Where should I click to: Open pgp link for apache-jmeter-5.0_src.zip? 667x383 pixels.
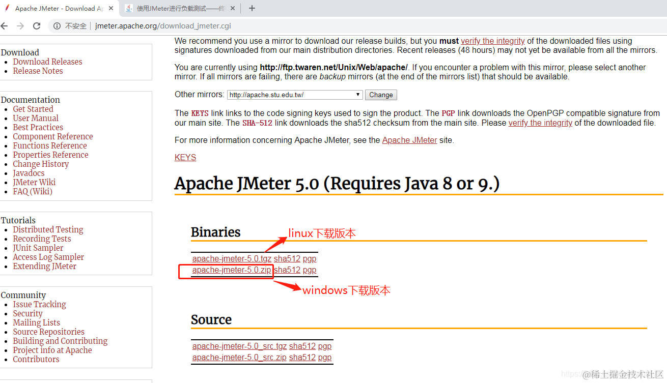(x=325, y=357)
